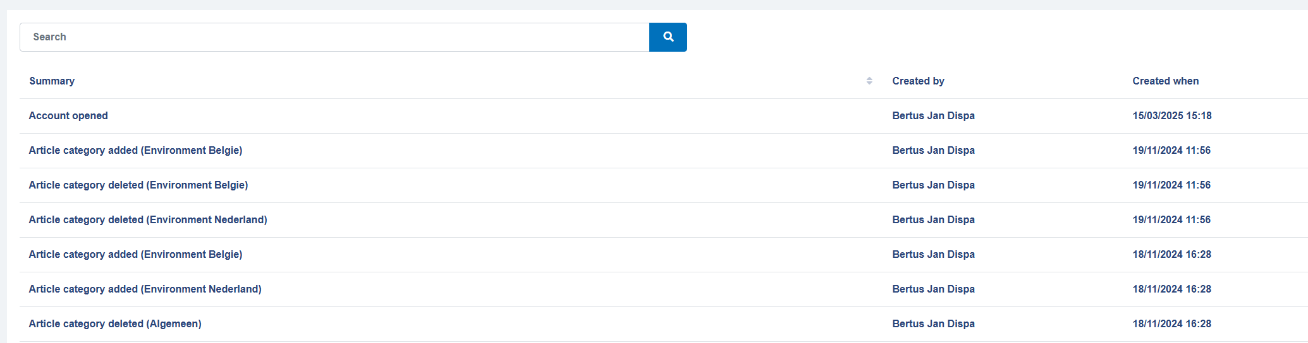Click the Summary column header
Image resolution: width=1308 pixels, height=343 pixels.
click(x=52, y=81)
